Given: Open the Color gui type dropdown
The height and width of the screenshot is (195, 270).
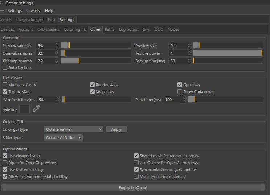Looking at the screenshot, I should click(73, 129).
